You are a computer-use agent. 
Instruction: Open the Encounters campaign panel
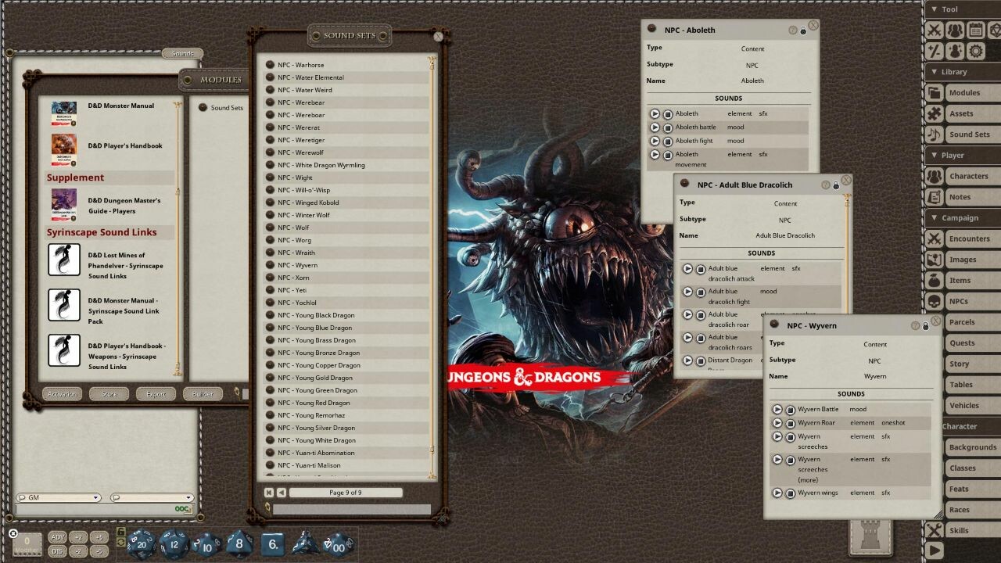(x=970, y=238)
